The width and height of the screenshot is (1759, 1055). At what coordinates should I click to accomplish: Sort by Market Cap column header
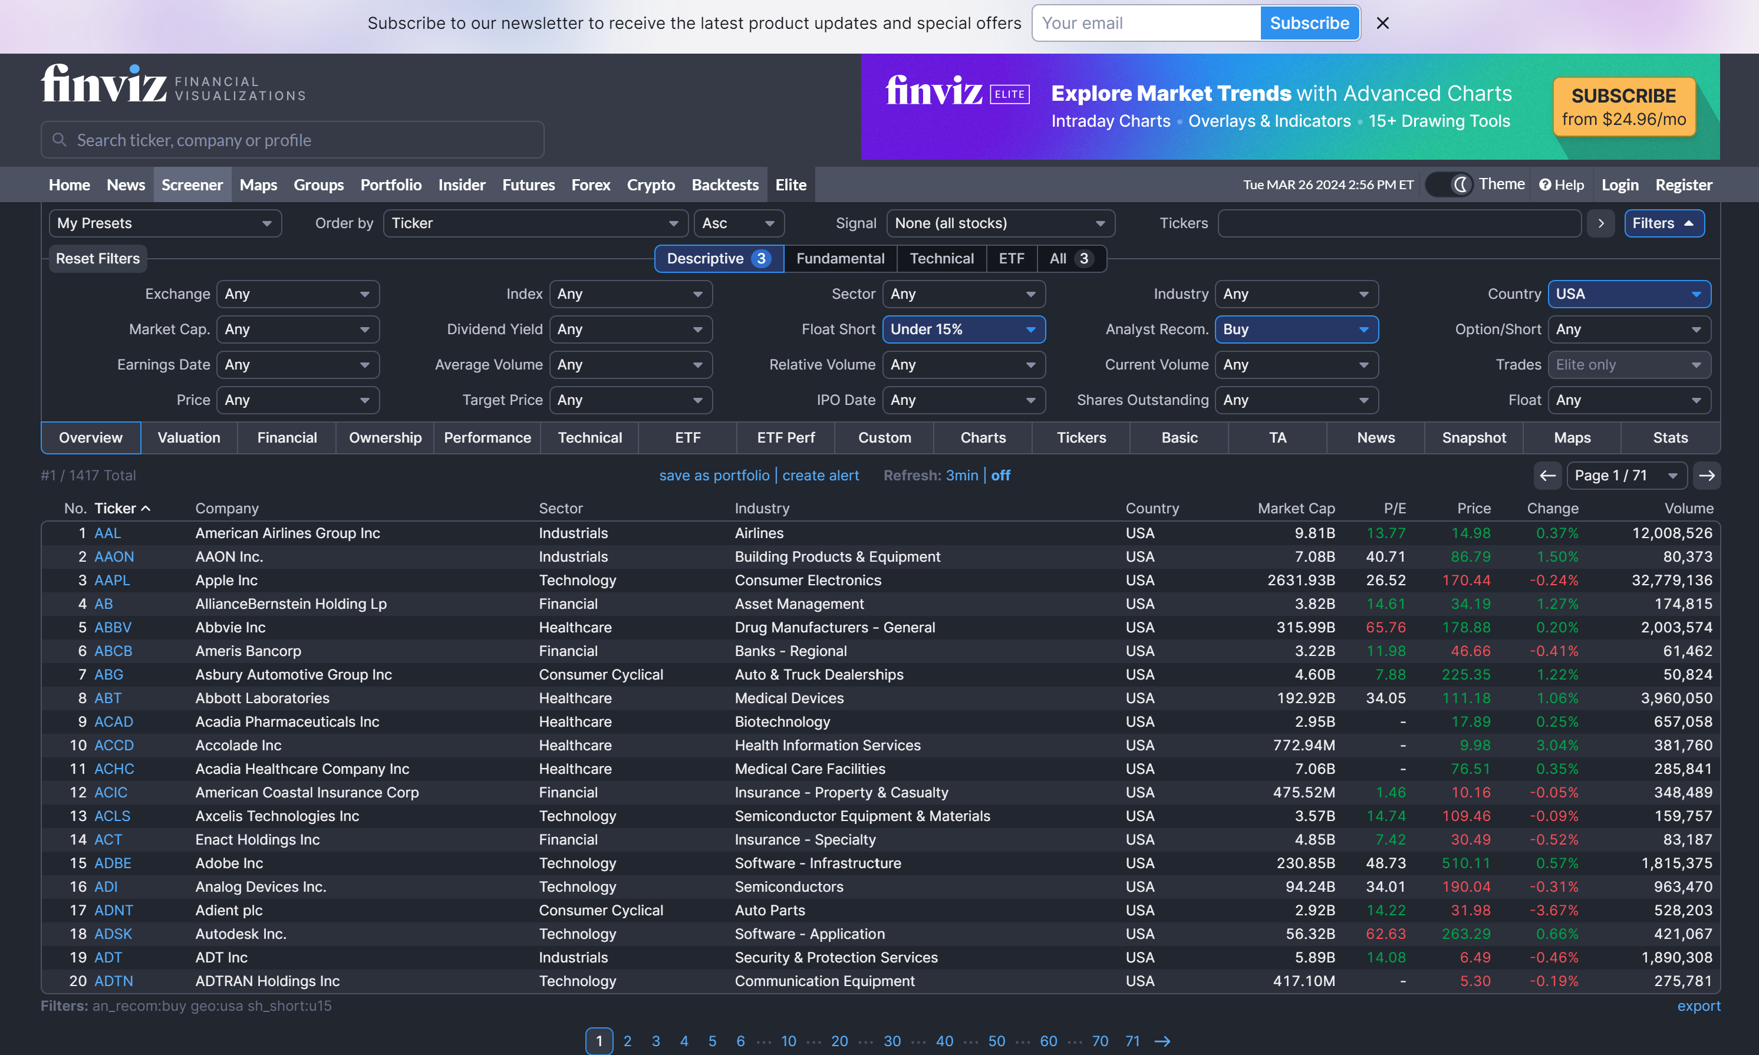tap(1296, 508)
